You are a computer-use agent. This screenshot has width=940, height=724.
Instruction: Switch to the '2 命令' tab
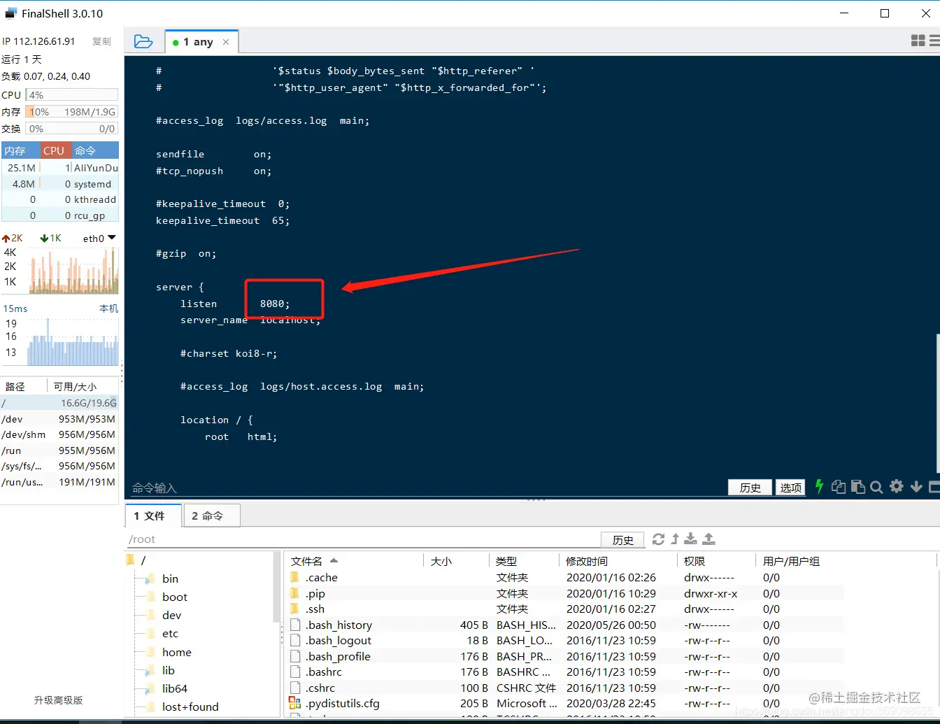[x=211, y=516]
